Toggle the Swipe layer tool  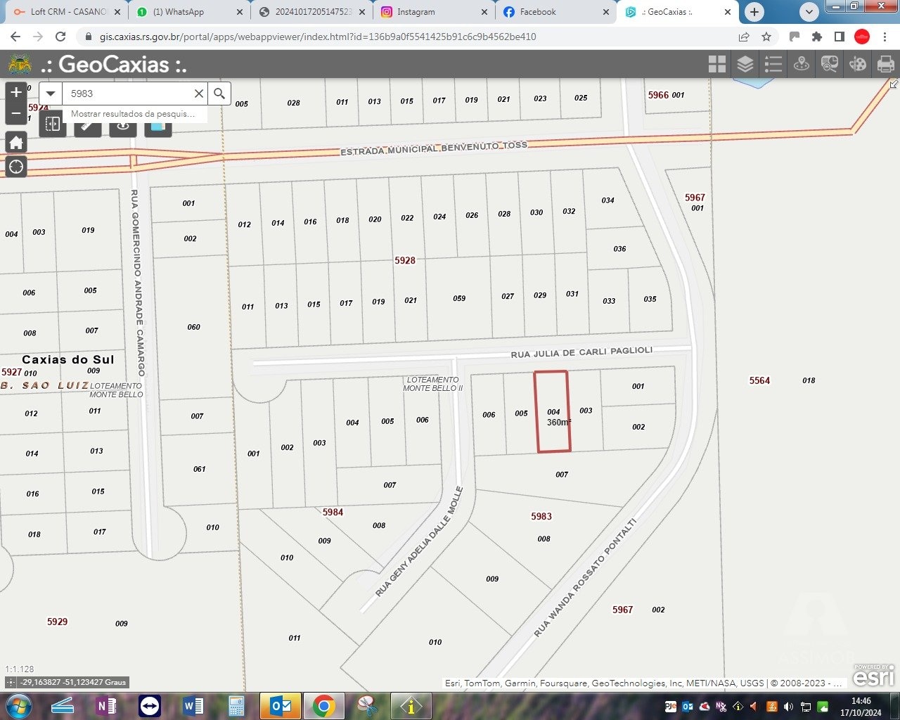53,124
